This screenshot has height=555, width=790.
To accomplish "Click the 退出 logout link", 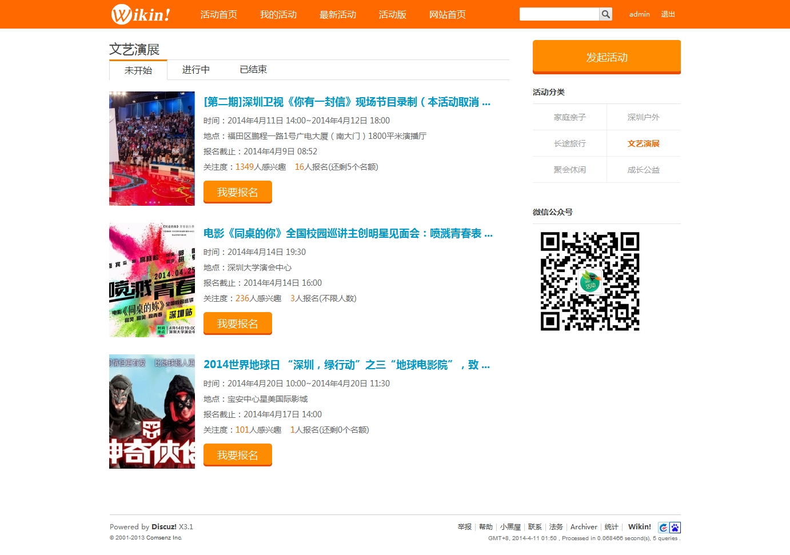I will click(x=668, y=14).
